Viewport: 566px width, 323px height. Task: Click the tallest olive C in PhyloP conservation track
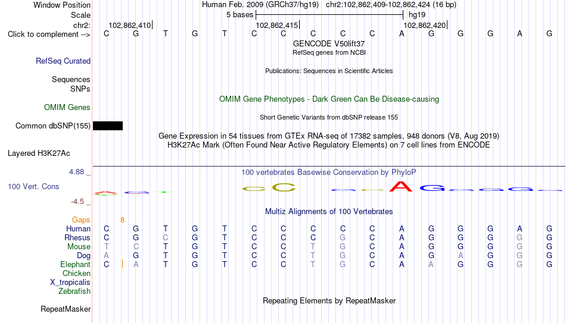pyautogui.click(x=284, y=187)
